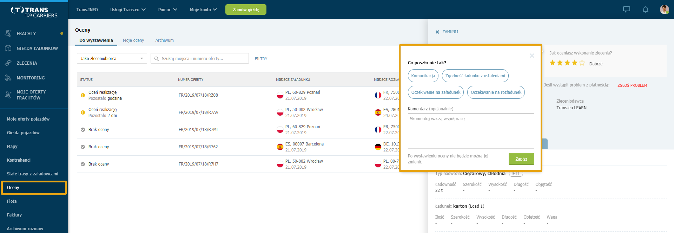Image resolution: width=674 pixels, height=233 pixels.
Task: Expand the Usługi Trans.eu menu
Action: tap(128, 9)
